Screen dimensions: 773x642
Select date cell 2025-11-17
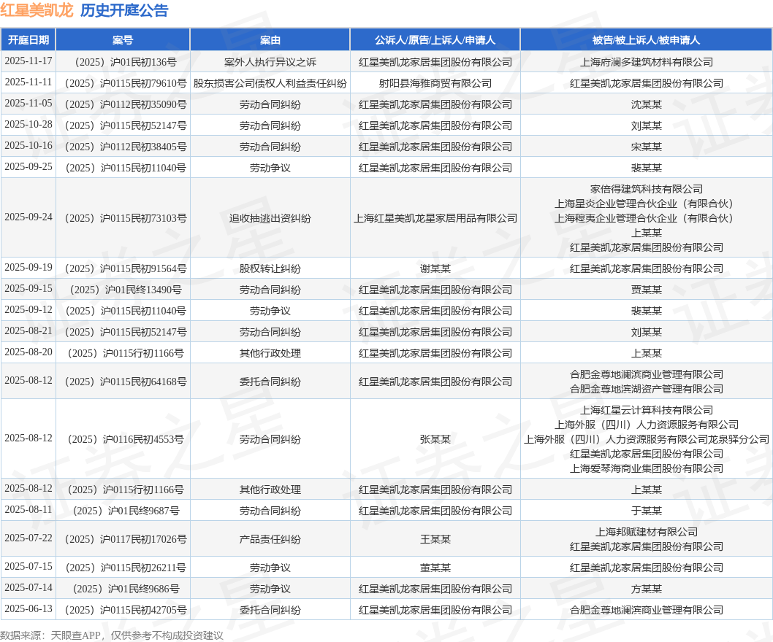point(28,61)
